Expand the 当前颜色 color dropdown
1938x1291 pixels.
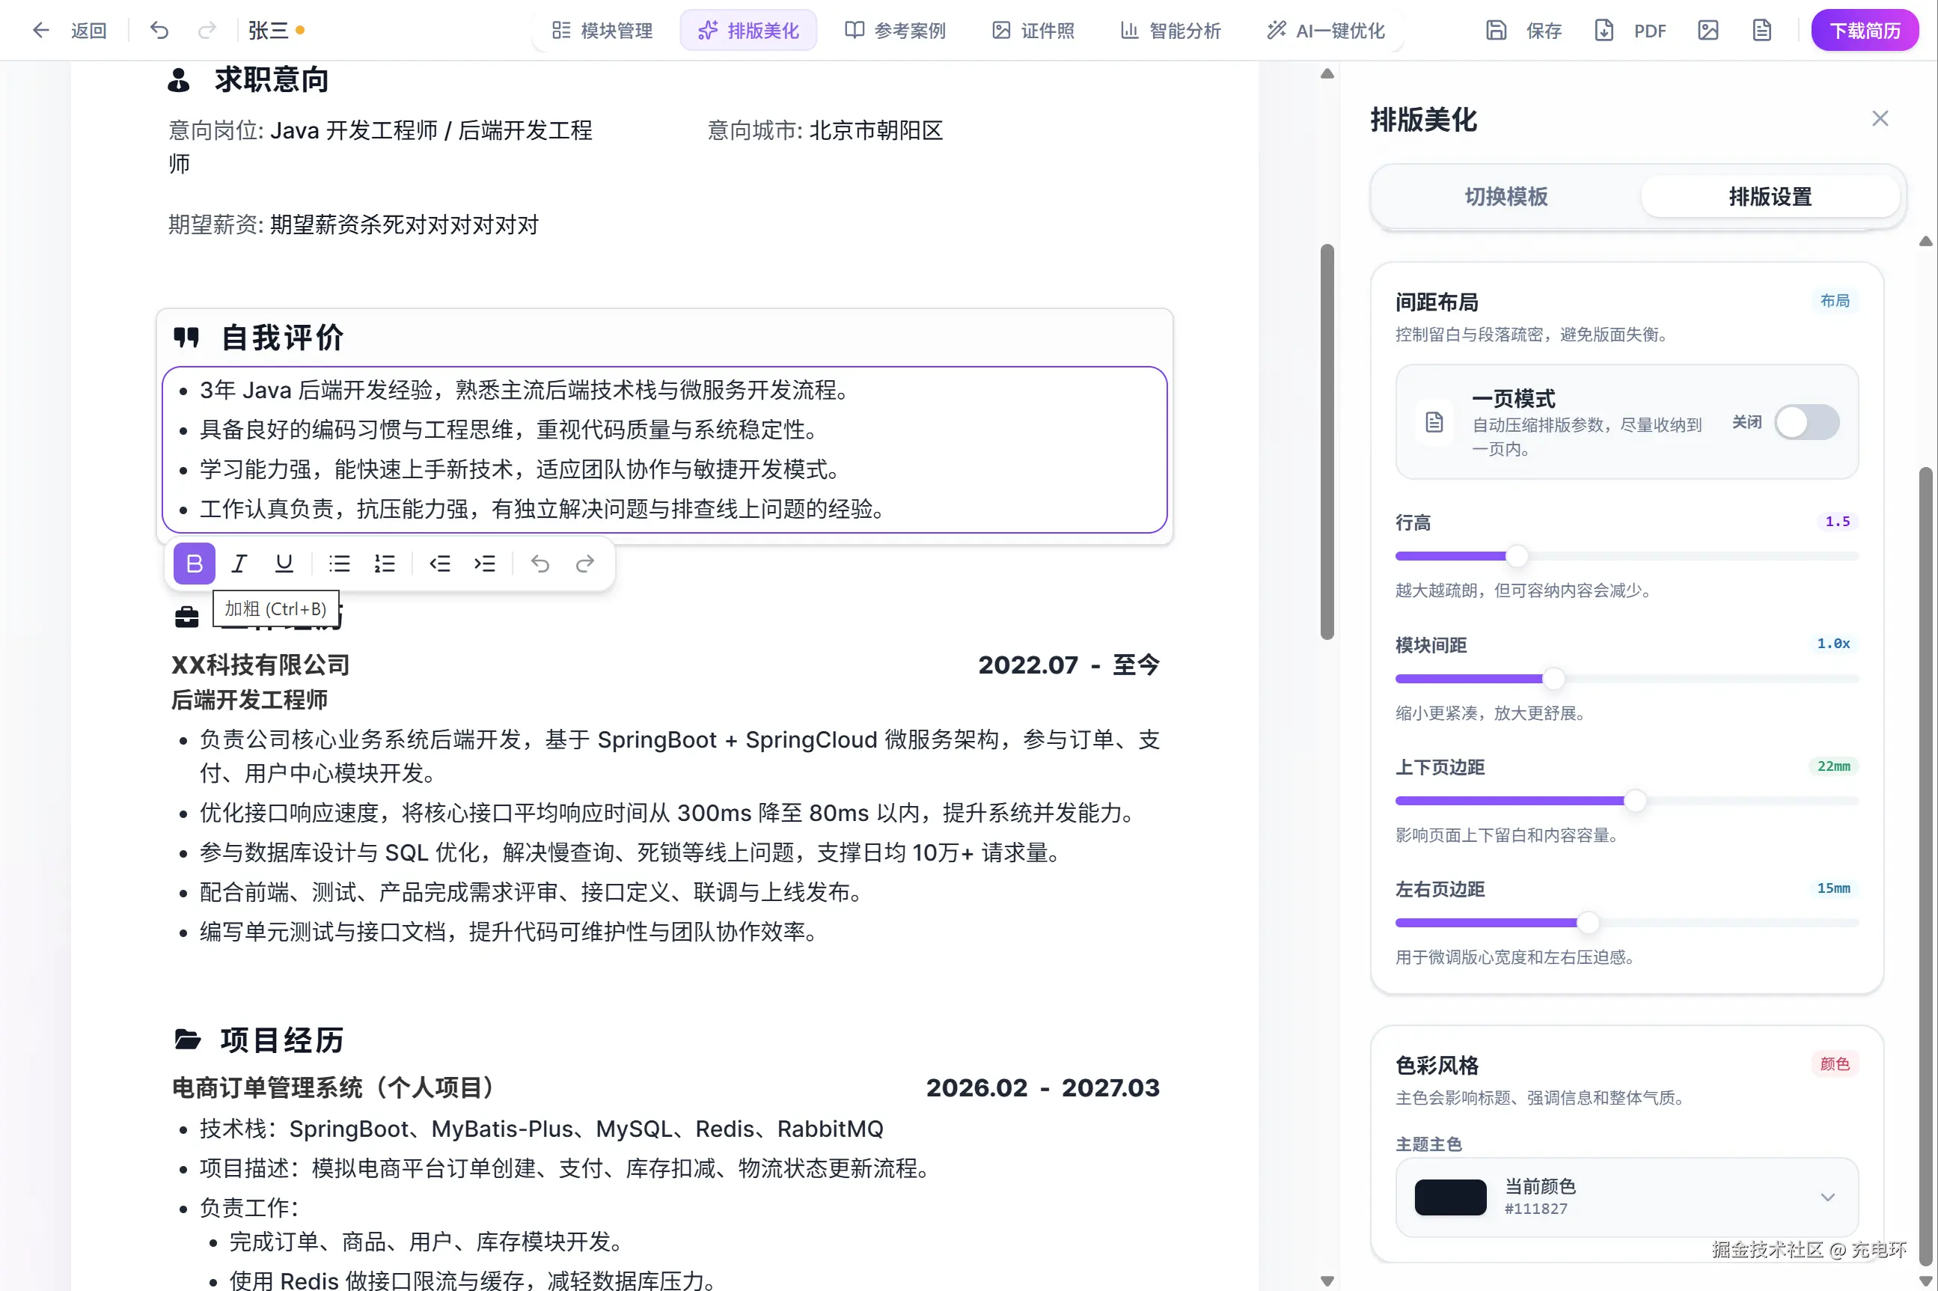(x=1829, y=1198)
